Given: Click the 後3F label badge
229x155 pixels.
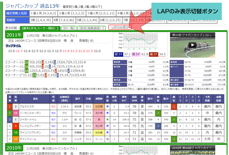Looking at the screenshot, I should point(153,54).
